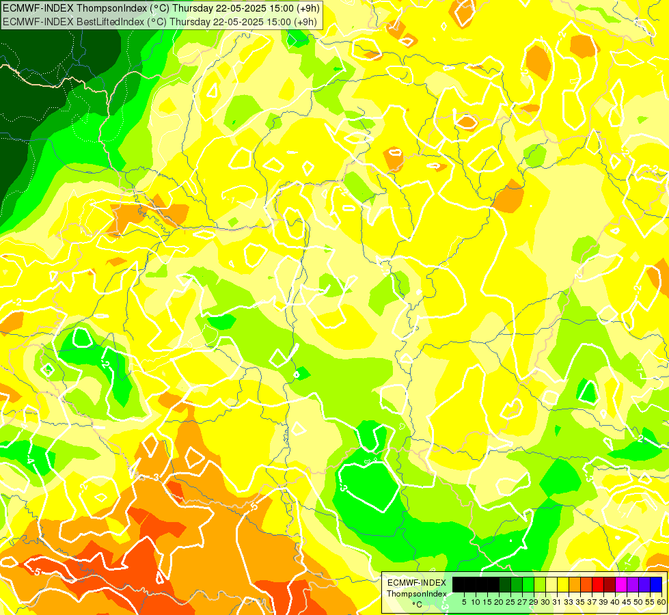The image size is (669, 615).
Task: Click the legend tick value '60'
Action: coord(661,602)
